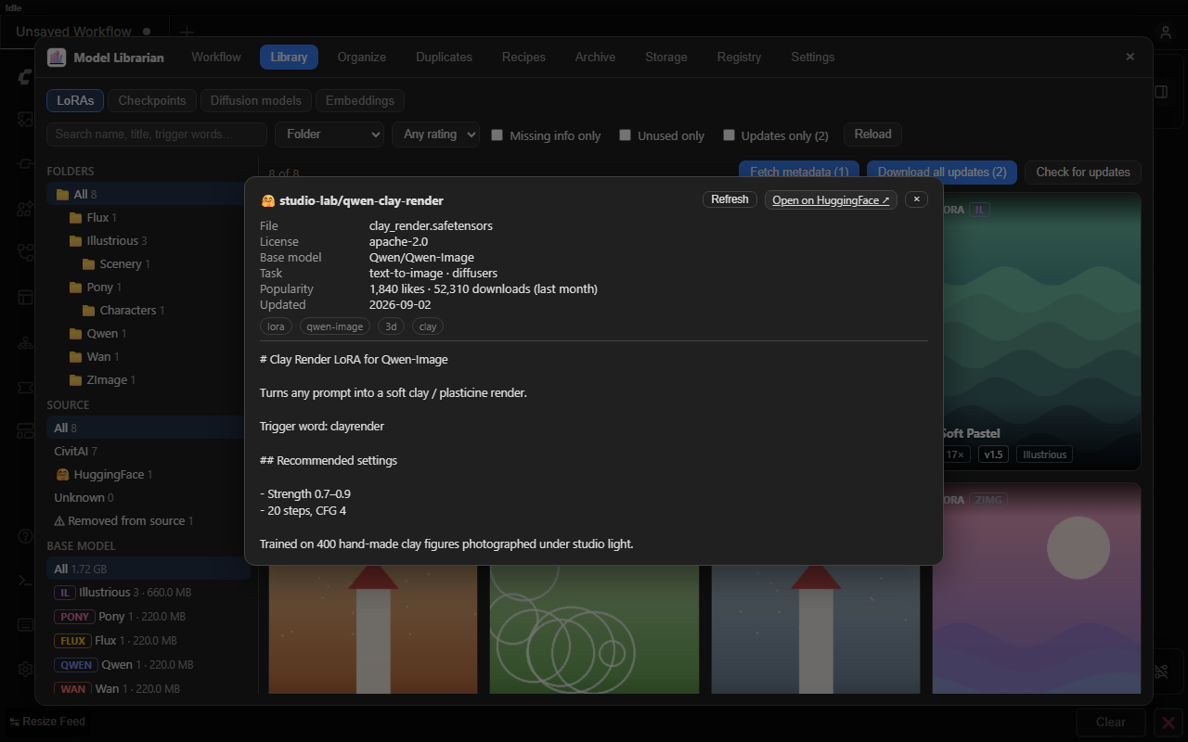Show items removed from source
1188x742 pixels.
coord(148,520)
